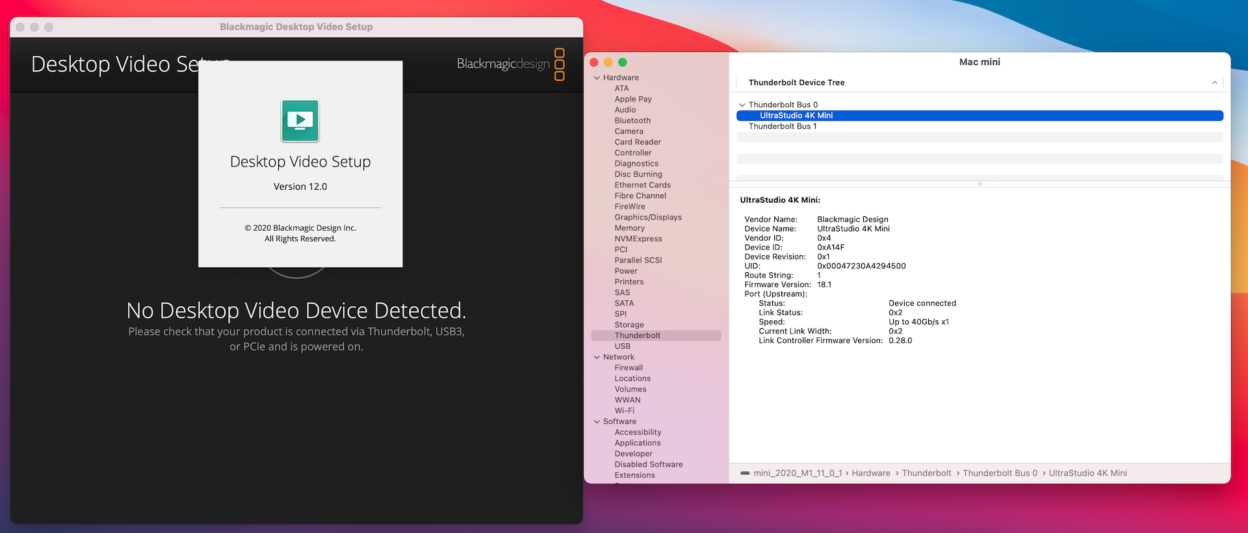The height and width of the screenshot is (533, 1248).
Task: Select Wi-Fi under Network
Action: click(x=625, y=411)
